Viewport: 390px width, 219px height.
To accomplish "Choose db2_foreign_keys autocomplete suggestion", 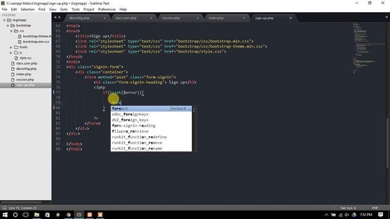I will tap(151, 120).
